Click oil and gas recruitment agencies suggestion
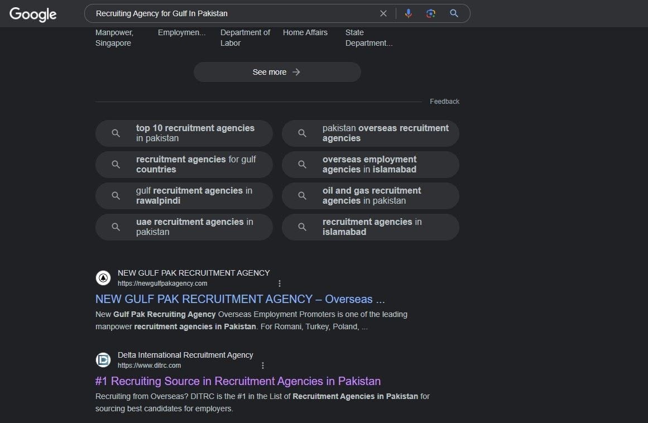Viewport: 648px width, 423px height. click(x=371, y=196)
